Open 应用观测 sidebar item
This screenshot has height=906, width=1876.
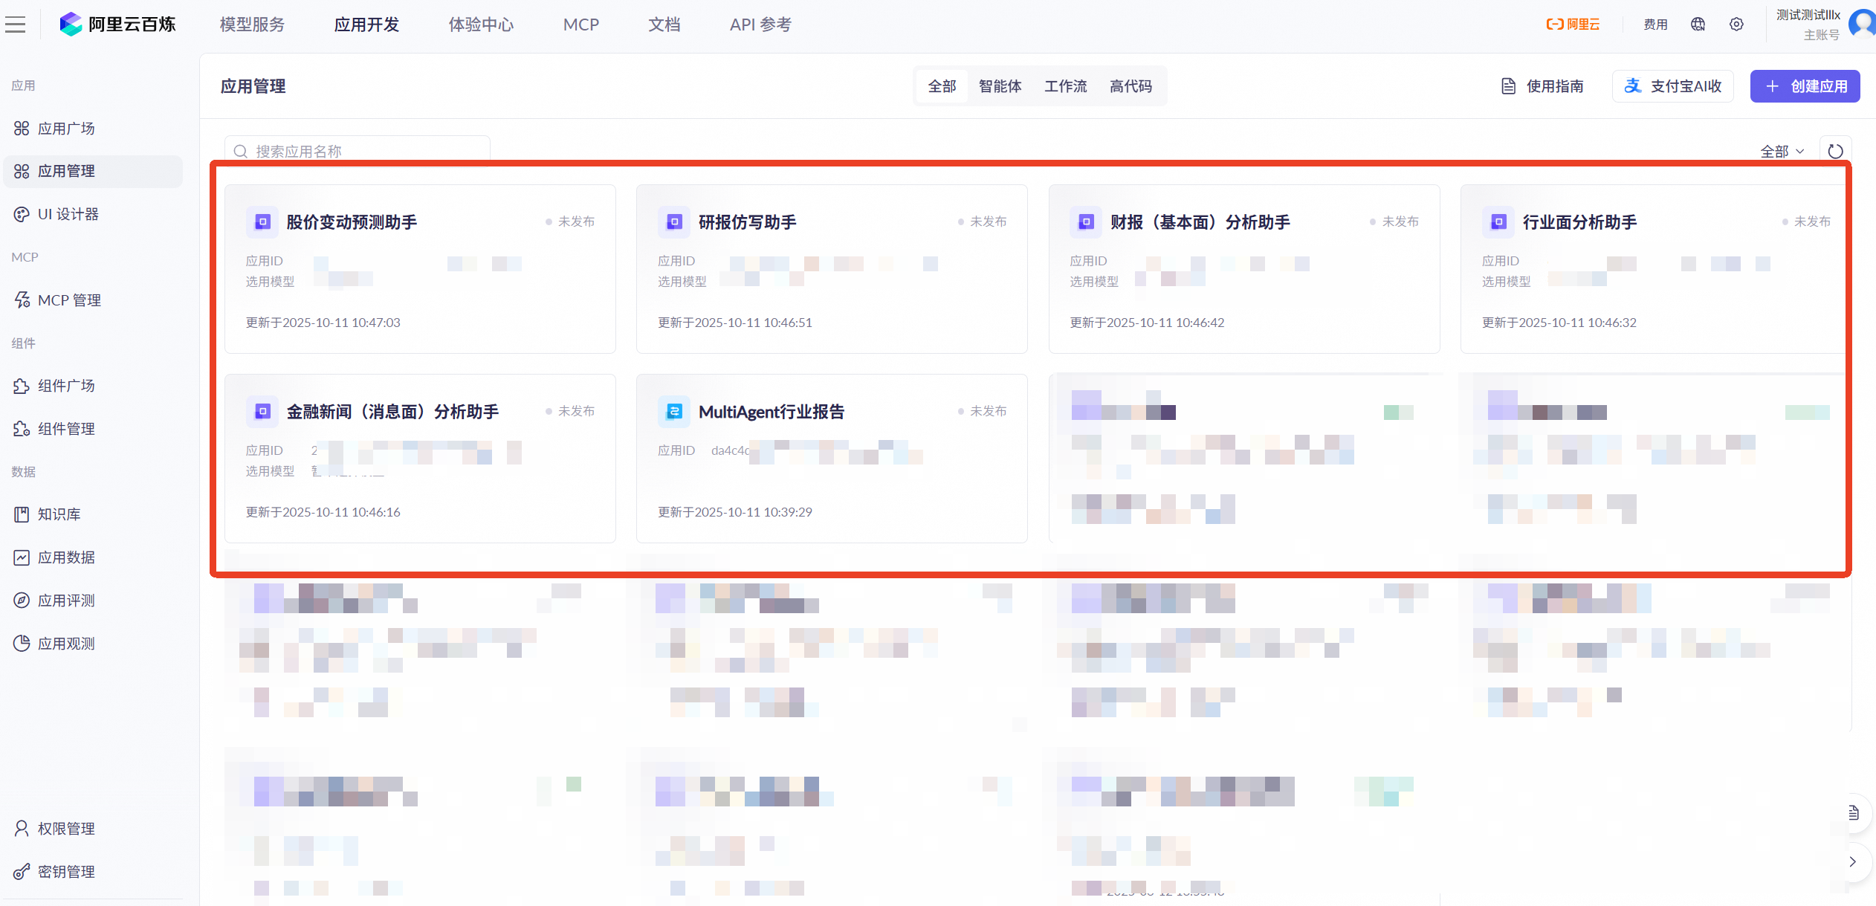[65, 644]
